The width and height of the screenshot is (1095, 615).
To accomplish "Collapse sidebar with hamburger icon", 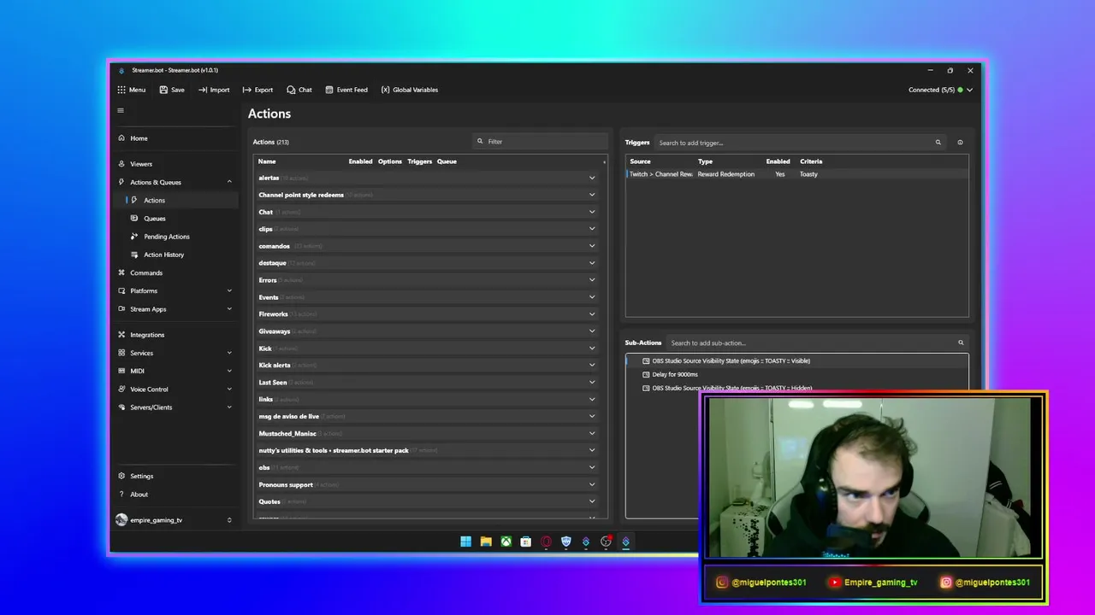I will pyautogui.click(x=121, y=110).
